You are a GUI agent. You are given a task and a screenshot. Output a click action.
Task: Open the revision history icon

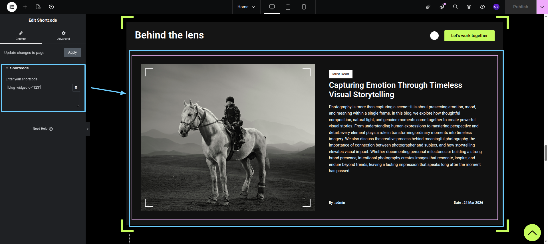click(x=51, y=7)
